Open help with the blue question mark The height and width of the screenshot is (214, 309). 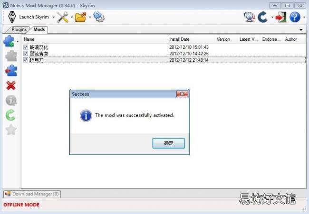point(295,17)
